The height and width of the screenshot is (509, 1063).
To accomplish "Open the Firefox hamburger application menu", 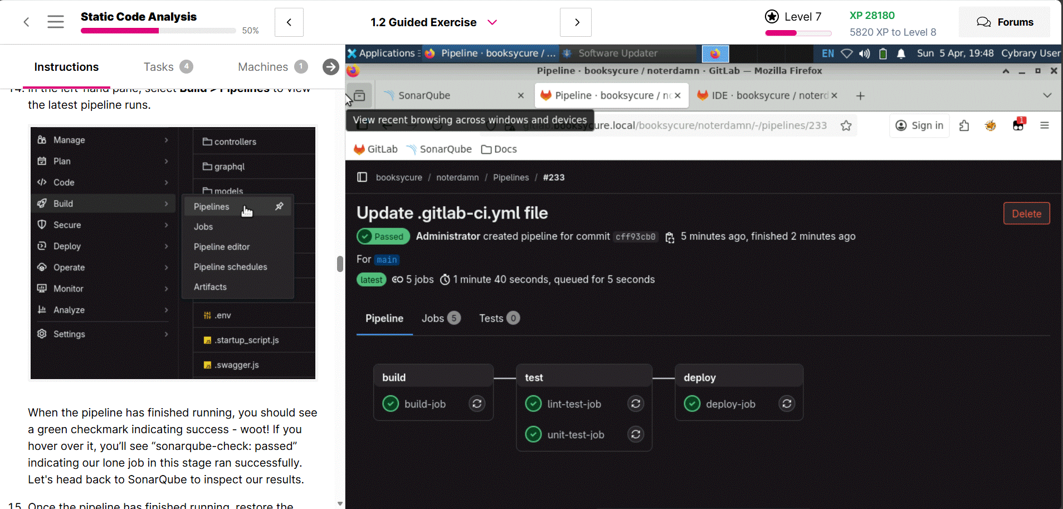I will (x=1044, y=126).
